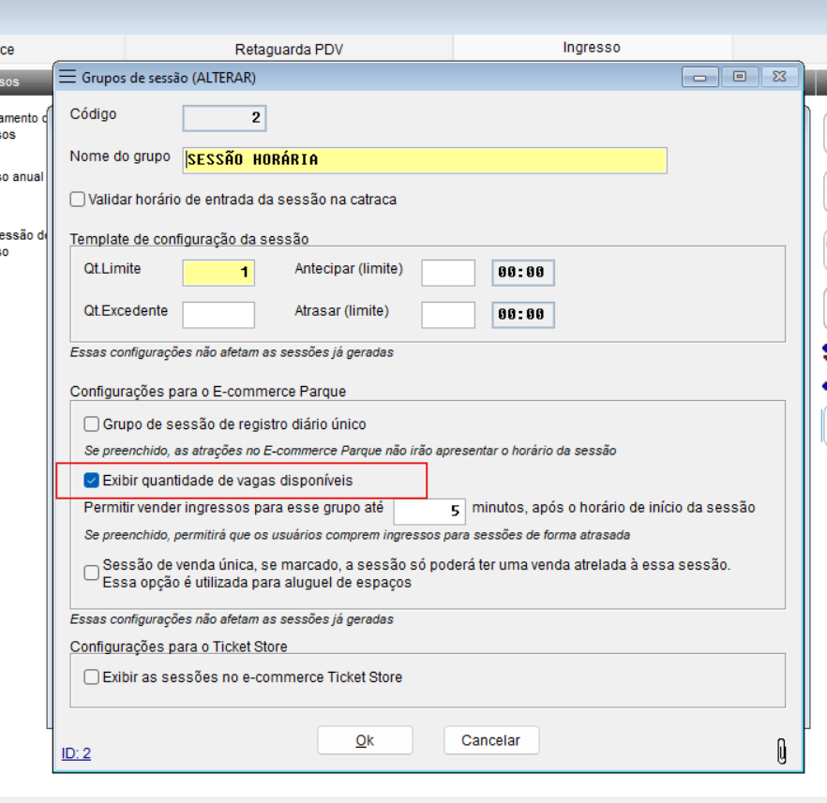The image size is (827, 803).
Task: Open the hamburger menu in dialog title bar
Action: (x=67, y=77)
